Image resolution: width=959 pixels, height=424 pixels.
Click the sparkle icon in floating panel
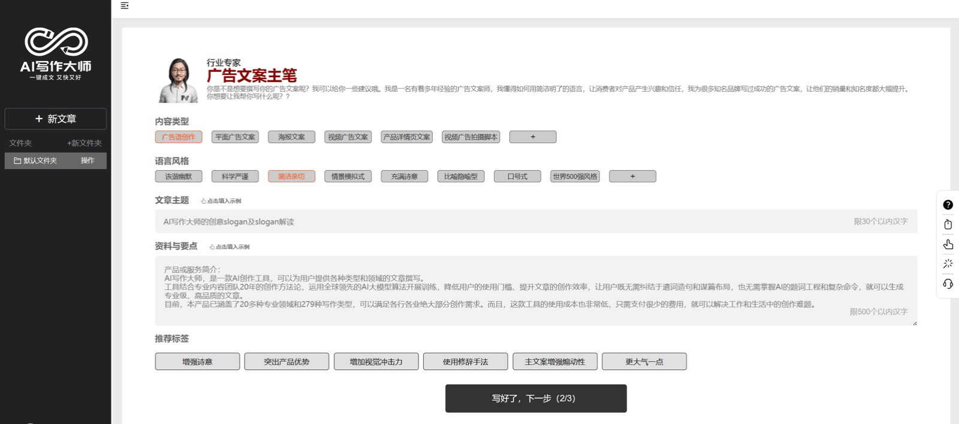coord(948,264)
